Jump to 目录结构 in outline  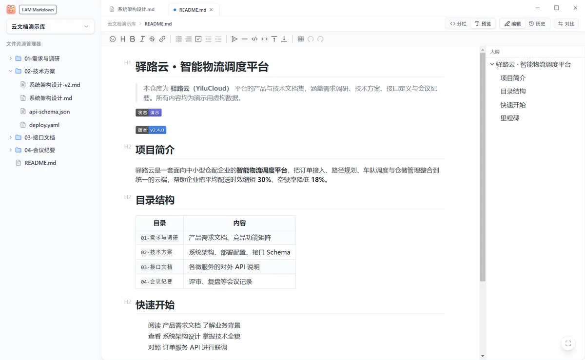tap(513, 91)
